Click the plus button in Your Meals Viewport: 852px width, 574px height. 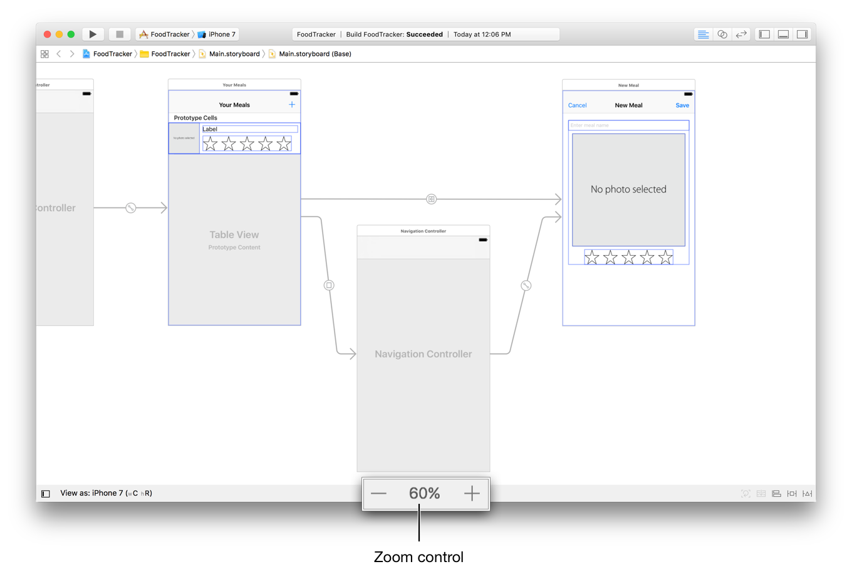[292, 105]
